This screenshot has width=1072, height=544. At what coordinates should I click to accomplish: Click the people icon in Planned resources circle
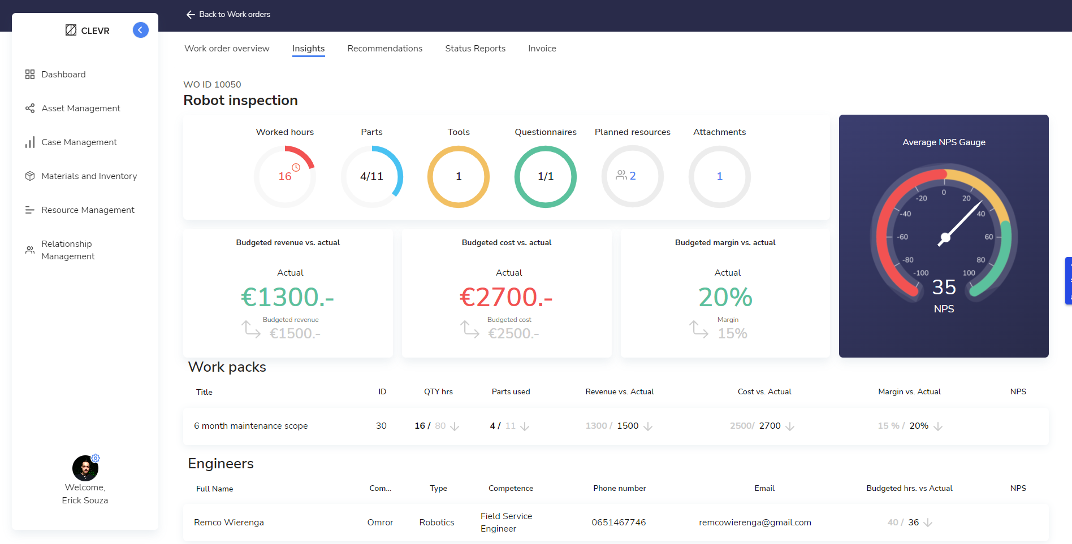[620, 176]
